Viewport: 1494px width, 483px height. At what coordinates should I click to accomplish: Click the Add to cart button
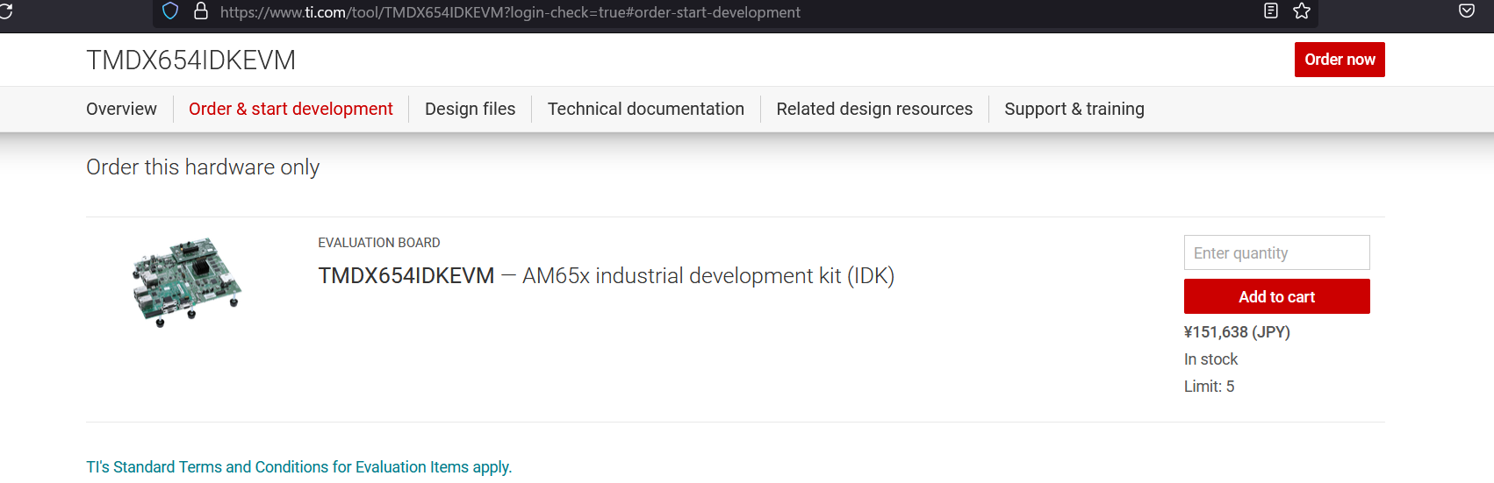1276,296
